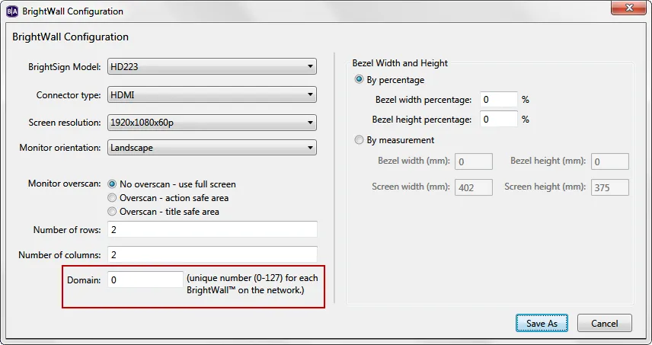This screenshot has width=652, height=345.
Task: Open the Connector type dropdown
Action: point(212,94)
